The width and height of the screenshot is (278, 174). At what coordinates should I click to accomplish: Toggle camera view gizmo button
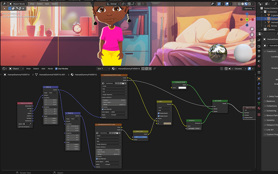point(252,40)
